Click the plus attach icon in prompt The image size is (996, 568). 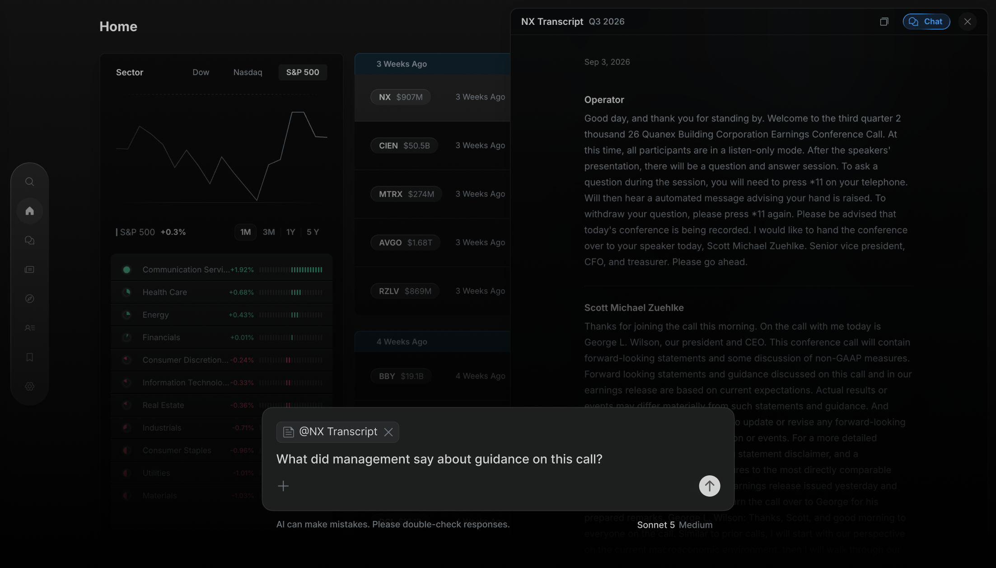283,486
